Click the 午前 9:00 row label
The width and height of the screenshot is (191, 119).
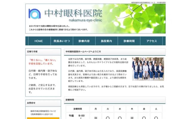[77, 116]
